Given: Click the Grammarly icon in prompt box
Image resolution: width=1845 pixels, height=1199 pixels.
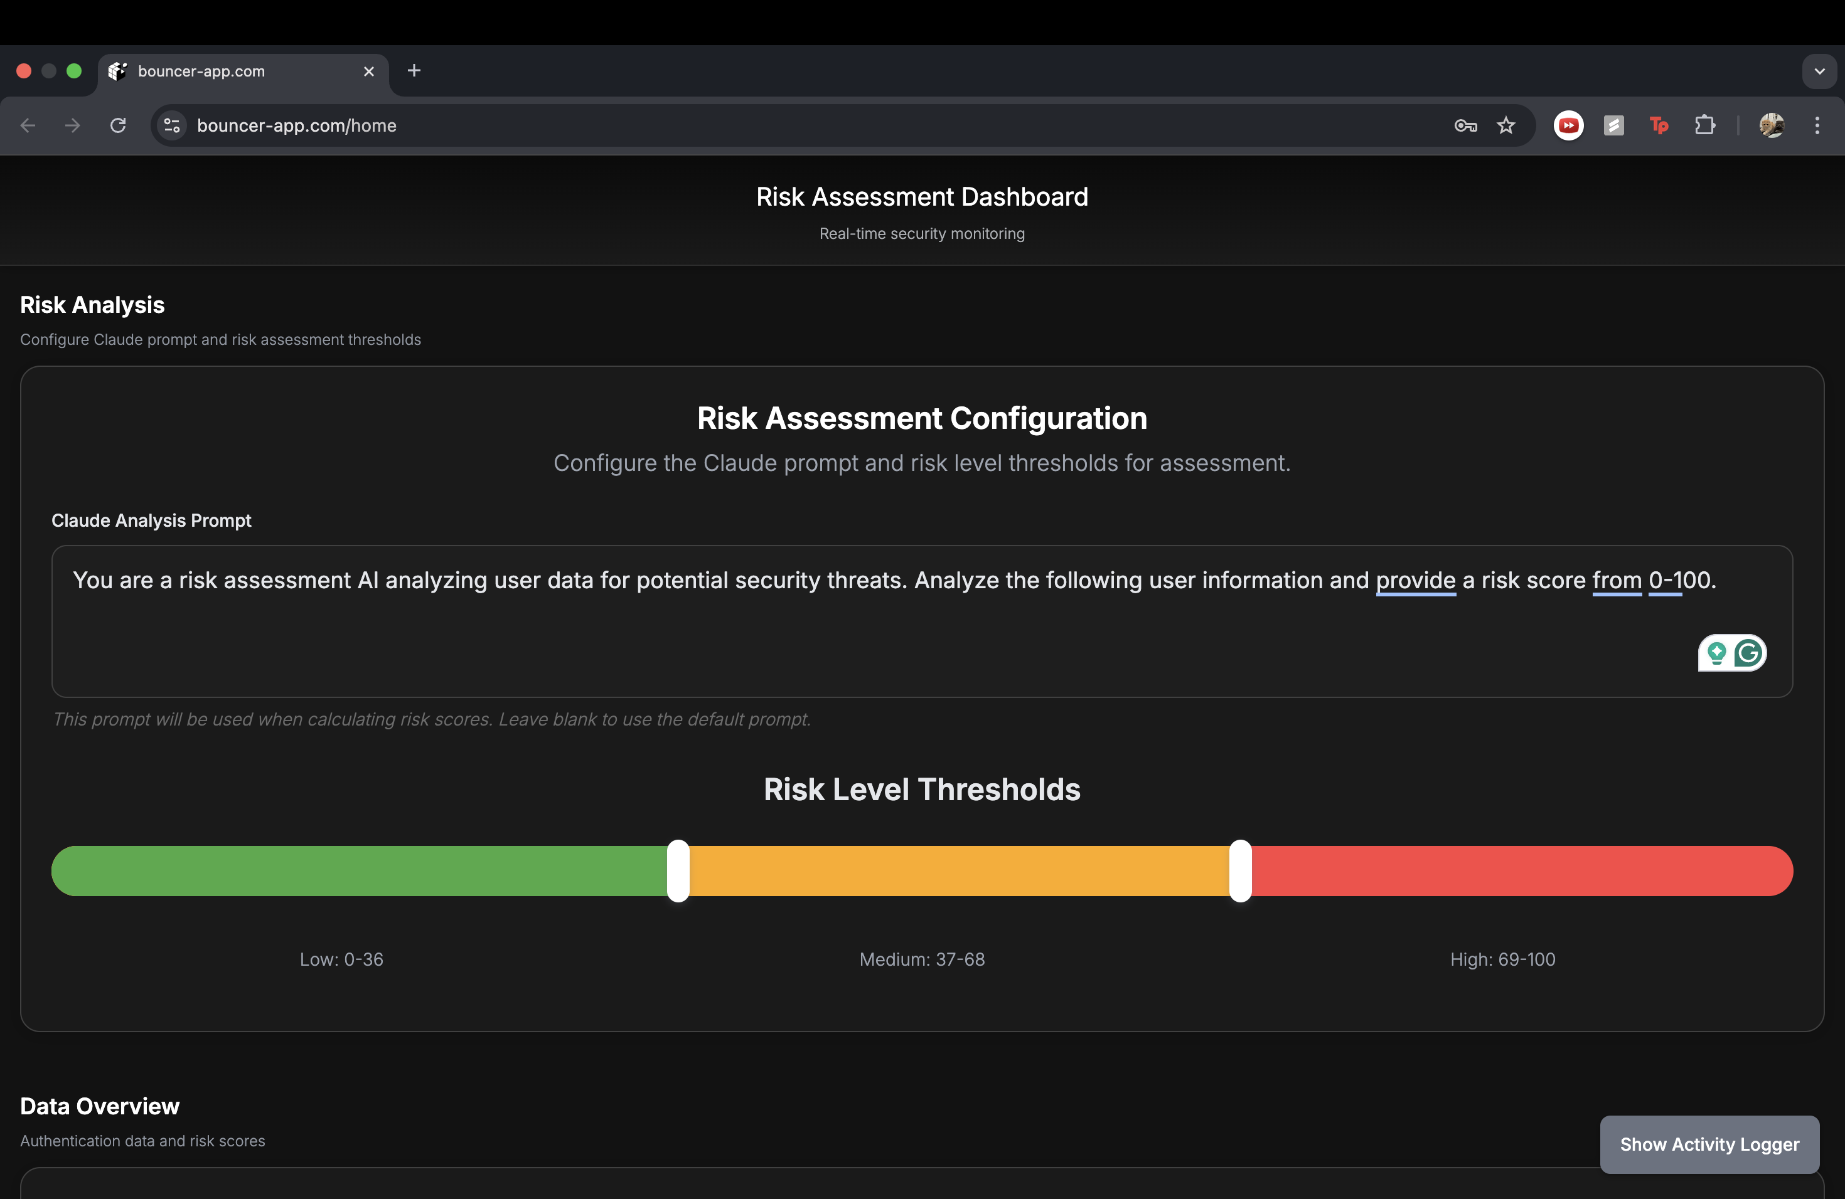Looking at the screenshot, I should [1749, 653].
